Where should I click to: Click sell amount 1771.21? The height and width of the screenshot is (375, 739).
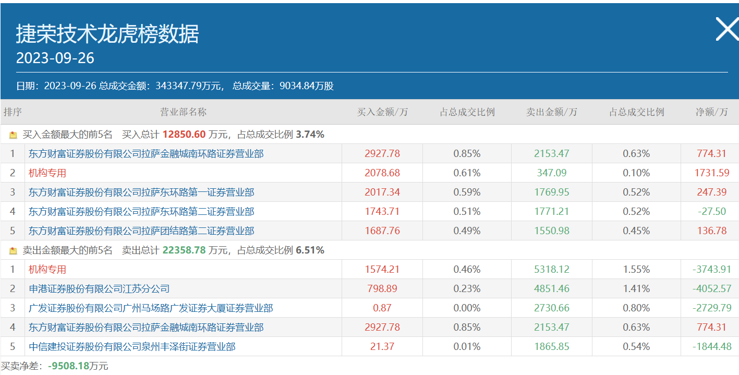(552, 212)
